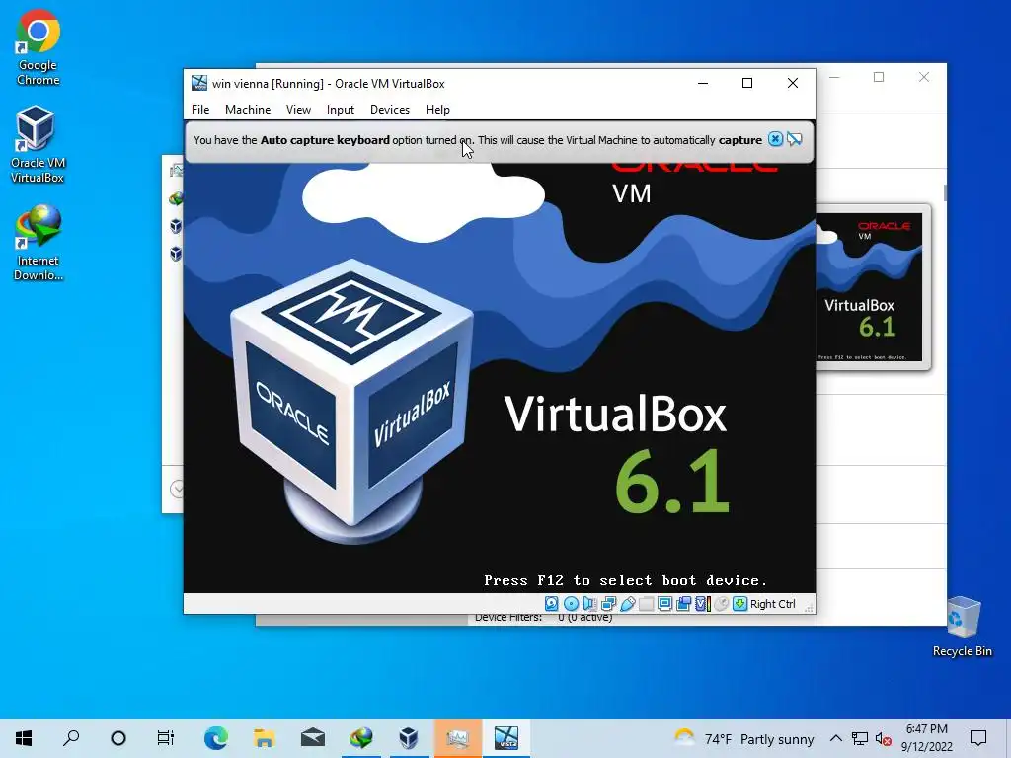
Task: Minimize the background VirtualBox Manager window
Action: pyautogui.click(x=834, y=77)
